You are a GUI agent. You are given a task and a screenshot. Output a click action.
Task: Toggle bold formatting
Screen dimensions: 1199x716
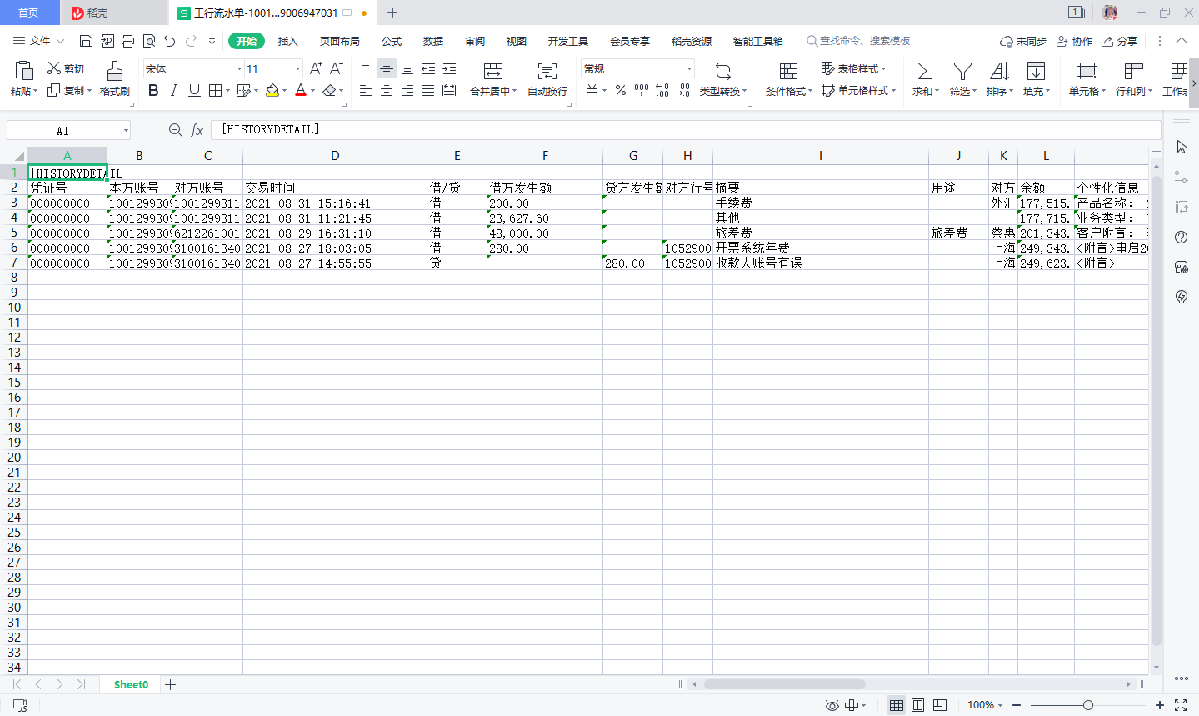click(153, 91)
